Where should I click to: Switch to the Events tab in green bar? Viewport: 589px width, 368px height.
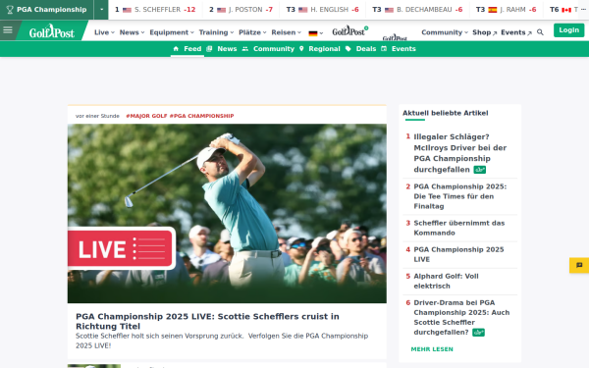(399, 49)
